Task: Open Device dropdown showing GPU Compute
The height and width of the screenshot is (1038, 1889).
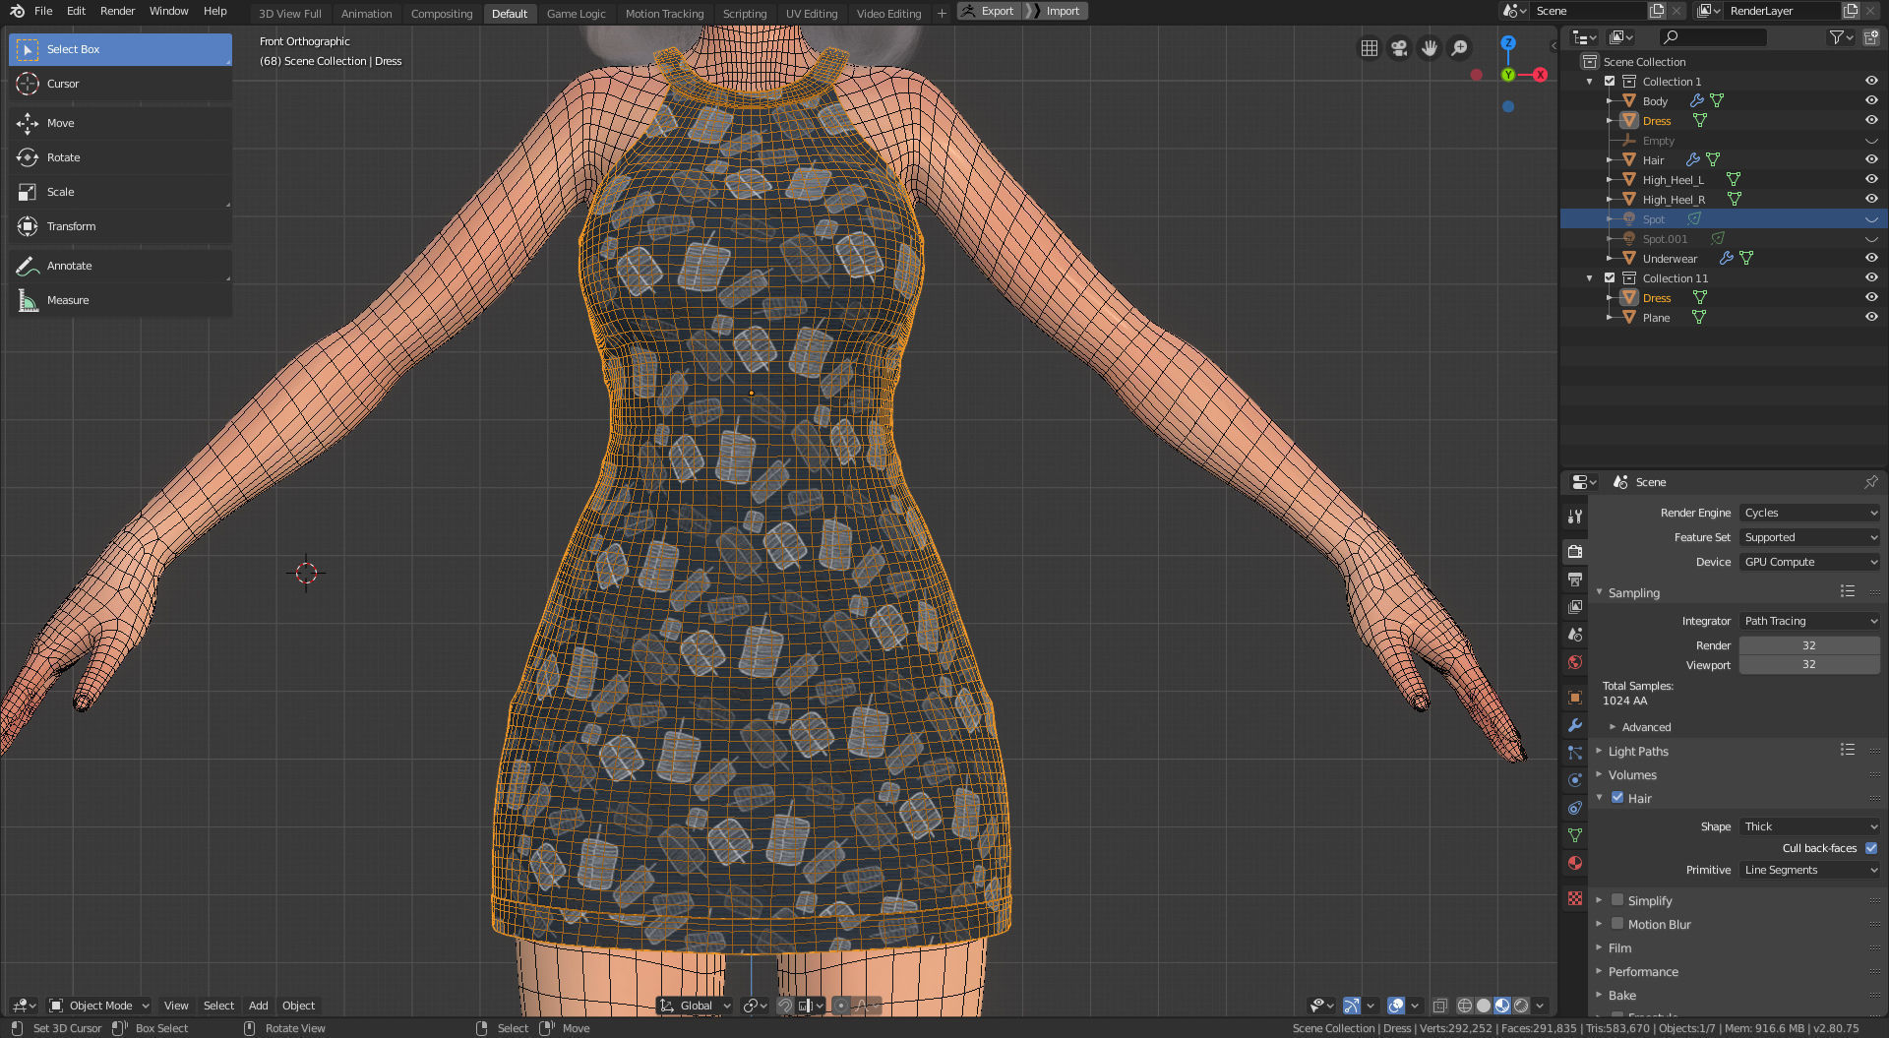Action: [x=1809, y=562]
